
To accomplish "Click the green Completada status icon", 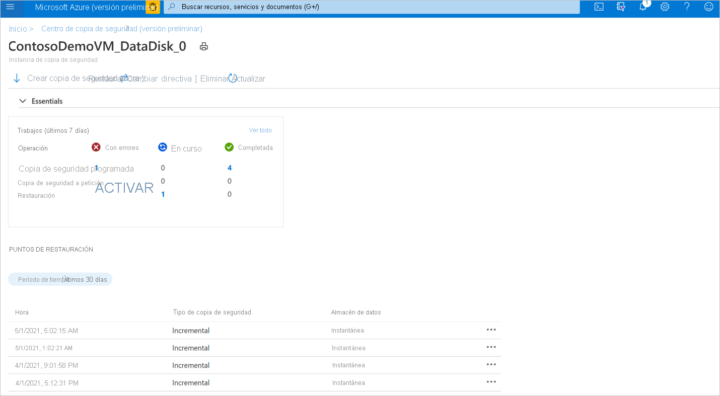I will [229, 147].
